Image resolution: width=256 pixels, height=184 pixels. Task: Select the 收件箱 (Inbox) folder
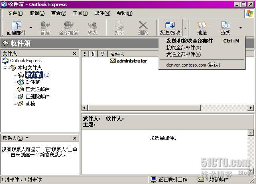pyautogui.click(x=33, y=75)
